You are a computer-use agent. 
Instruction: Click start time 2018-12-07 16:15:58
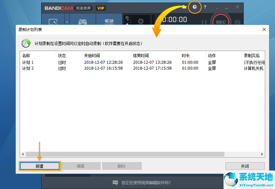(x=103, y=68)
